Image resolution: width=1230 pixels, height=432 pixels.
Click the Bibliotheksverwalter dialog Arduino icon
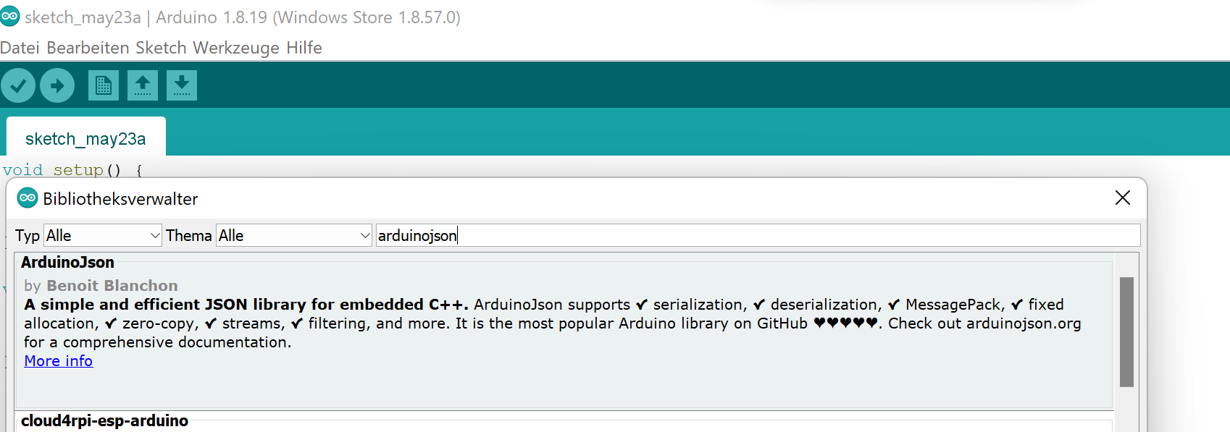(x=28, y=198)
